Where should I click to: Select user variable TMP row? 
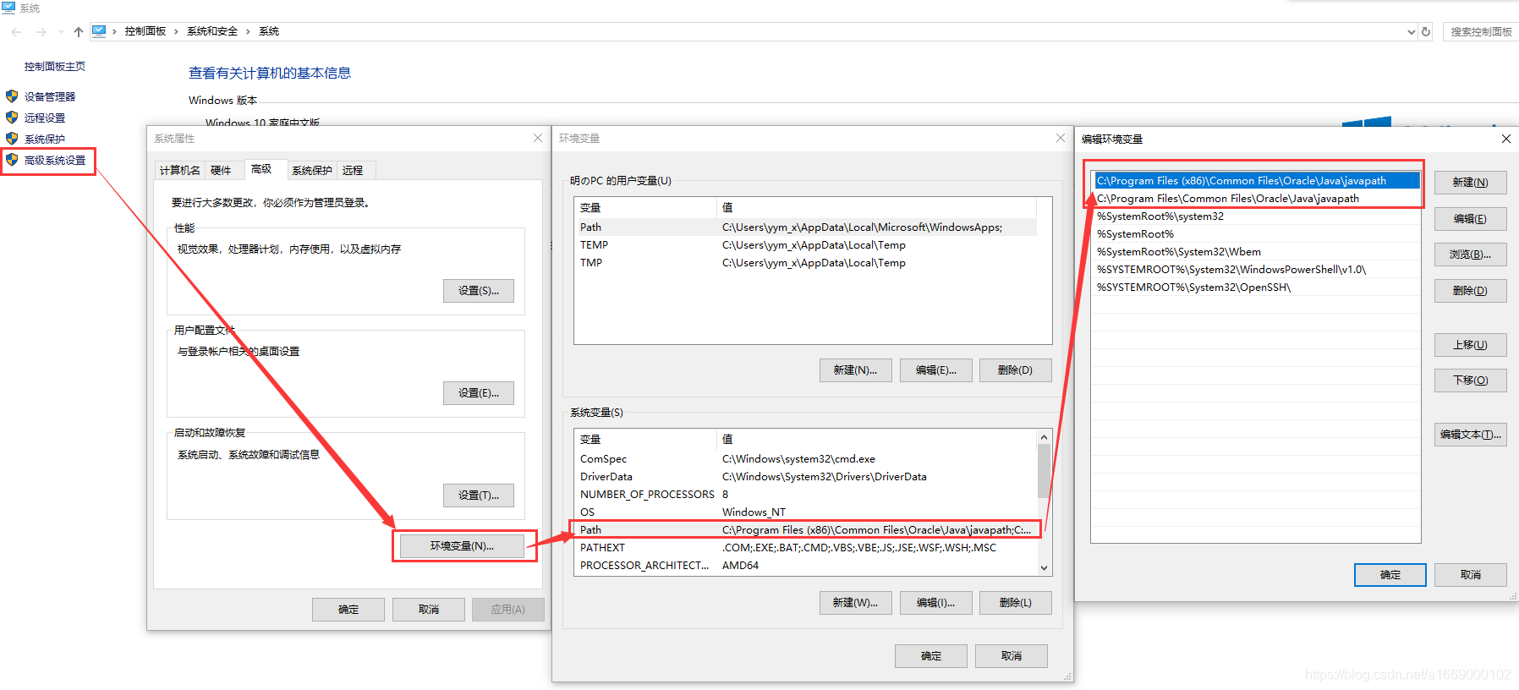807,263
